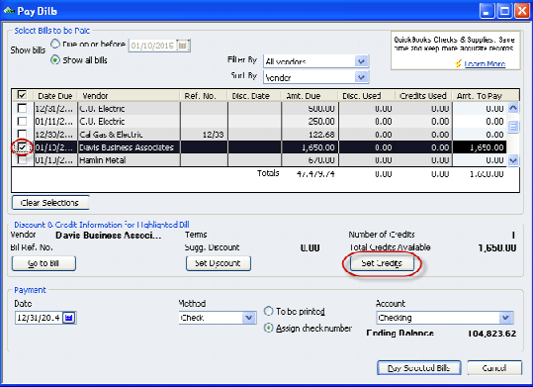The image size is (533, 387).
Task: Click the Disc. Date column header
Action: click(x=254, y=96)
